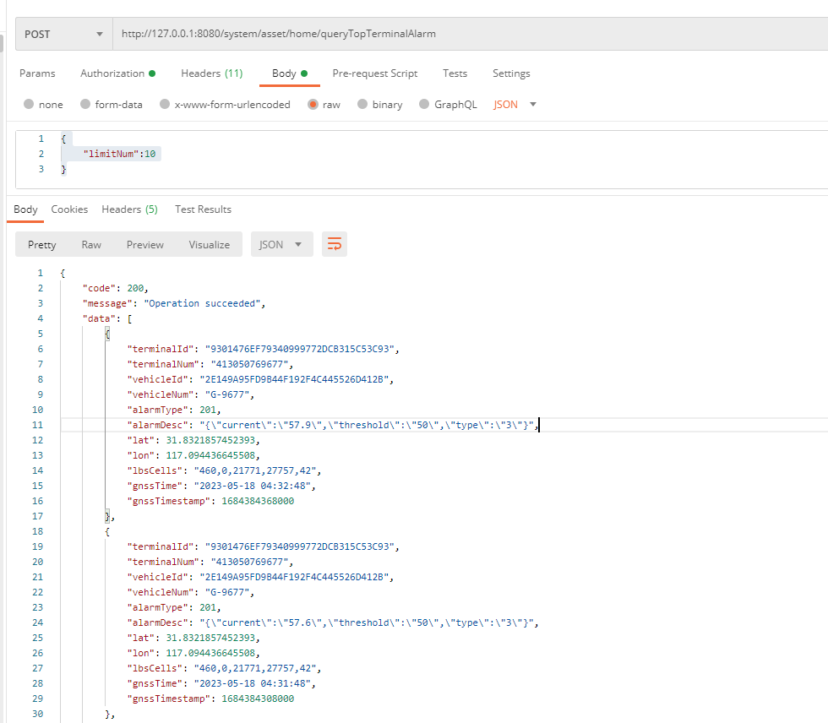Open the Pre-request Script tab
Screen dimensions: 828x723
[x=374, y=73]
